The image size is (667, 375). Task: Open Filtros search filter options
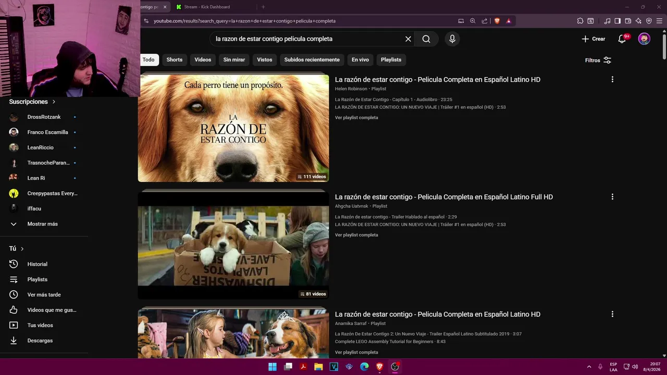[598, 60]
